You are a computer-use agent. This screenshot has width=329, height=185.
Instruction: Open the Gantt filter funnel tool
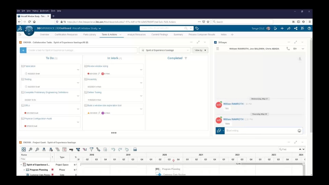coord(92,149)
